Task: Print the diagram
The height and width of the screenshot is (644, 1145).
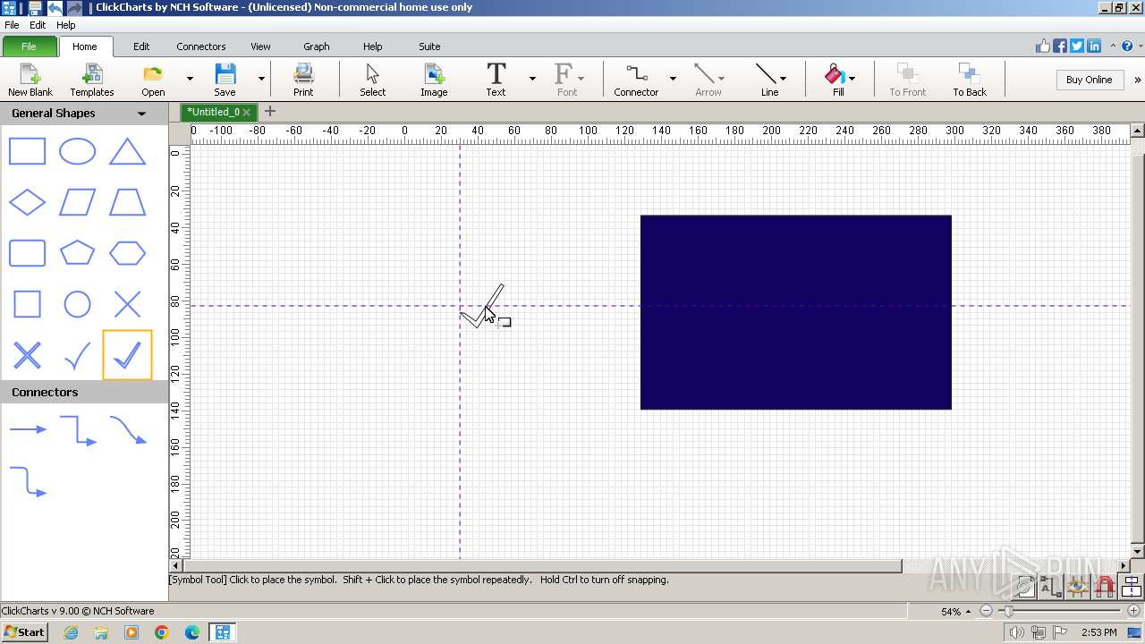Action: click(303, 80)
